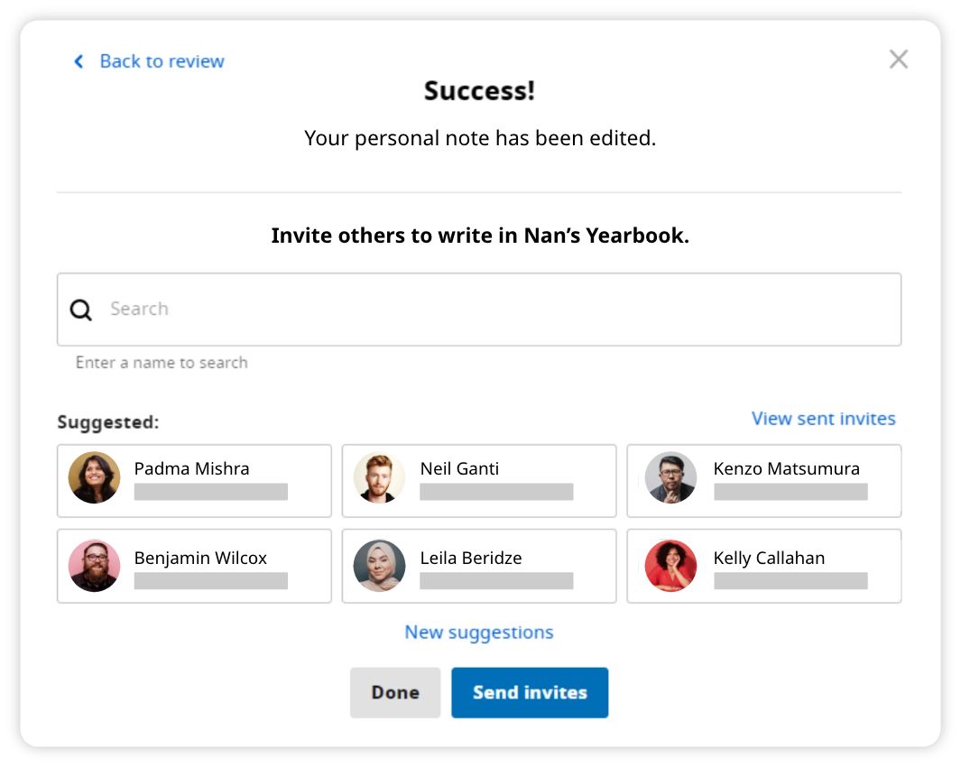Load New suggestions link
961x767 pixels.
(479, 633)
